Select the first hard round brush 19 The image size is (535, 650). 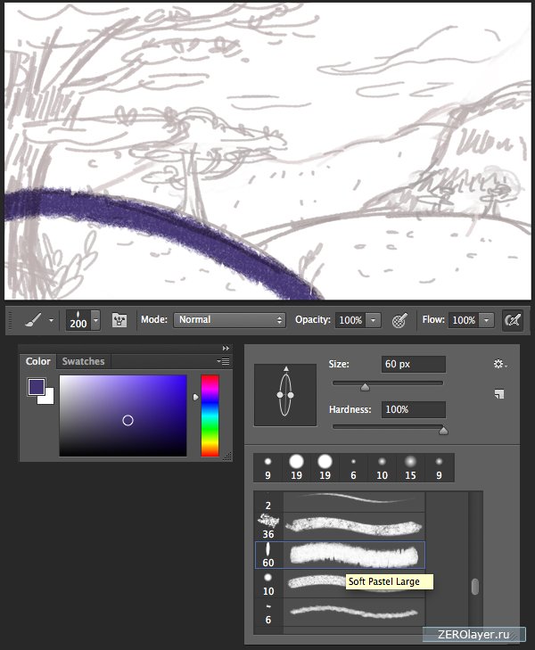click(296, 467)
